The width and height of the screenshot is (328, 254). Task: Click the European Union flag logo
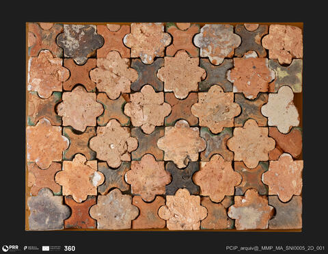pyautogui.click(x=51, y=249)
